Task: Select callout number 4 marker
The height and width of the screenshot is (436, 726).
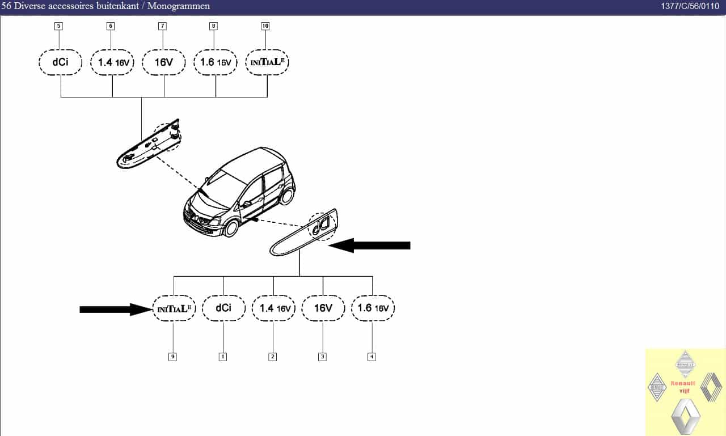Action: 372,357
